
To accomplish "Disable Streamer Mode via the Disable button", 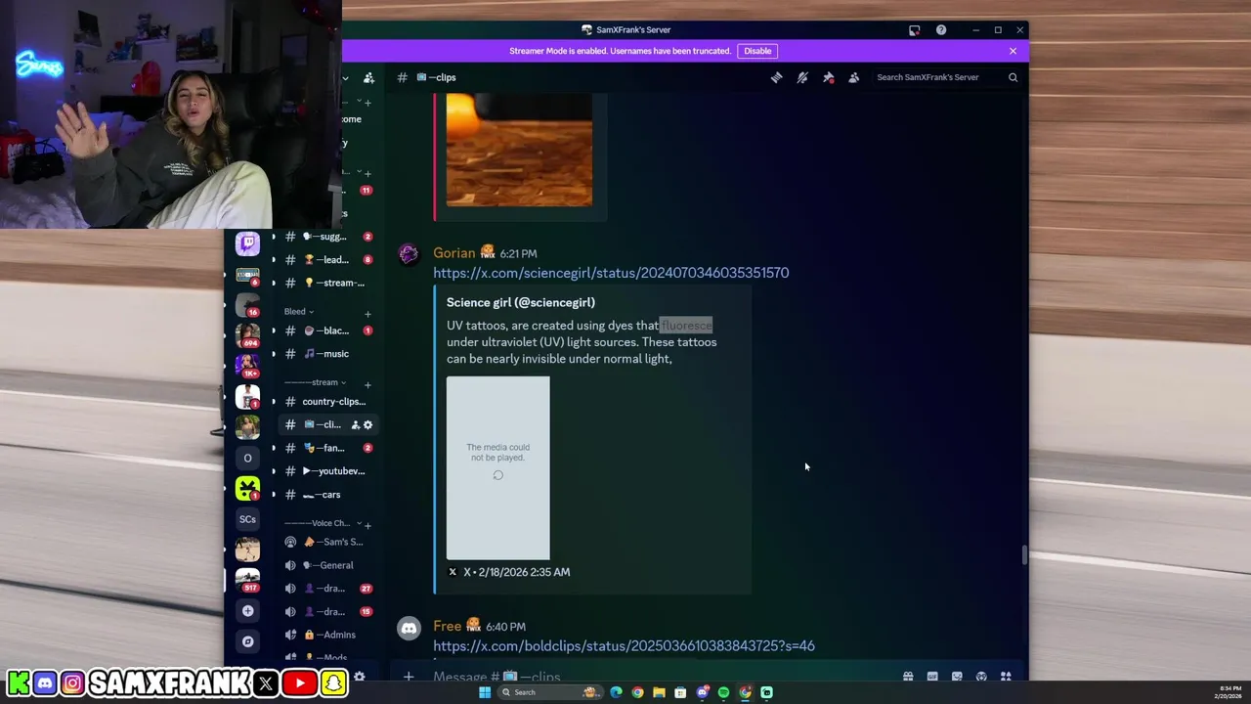I will pyautogui.click(x=757, y=51).
